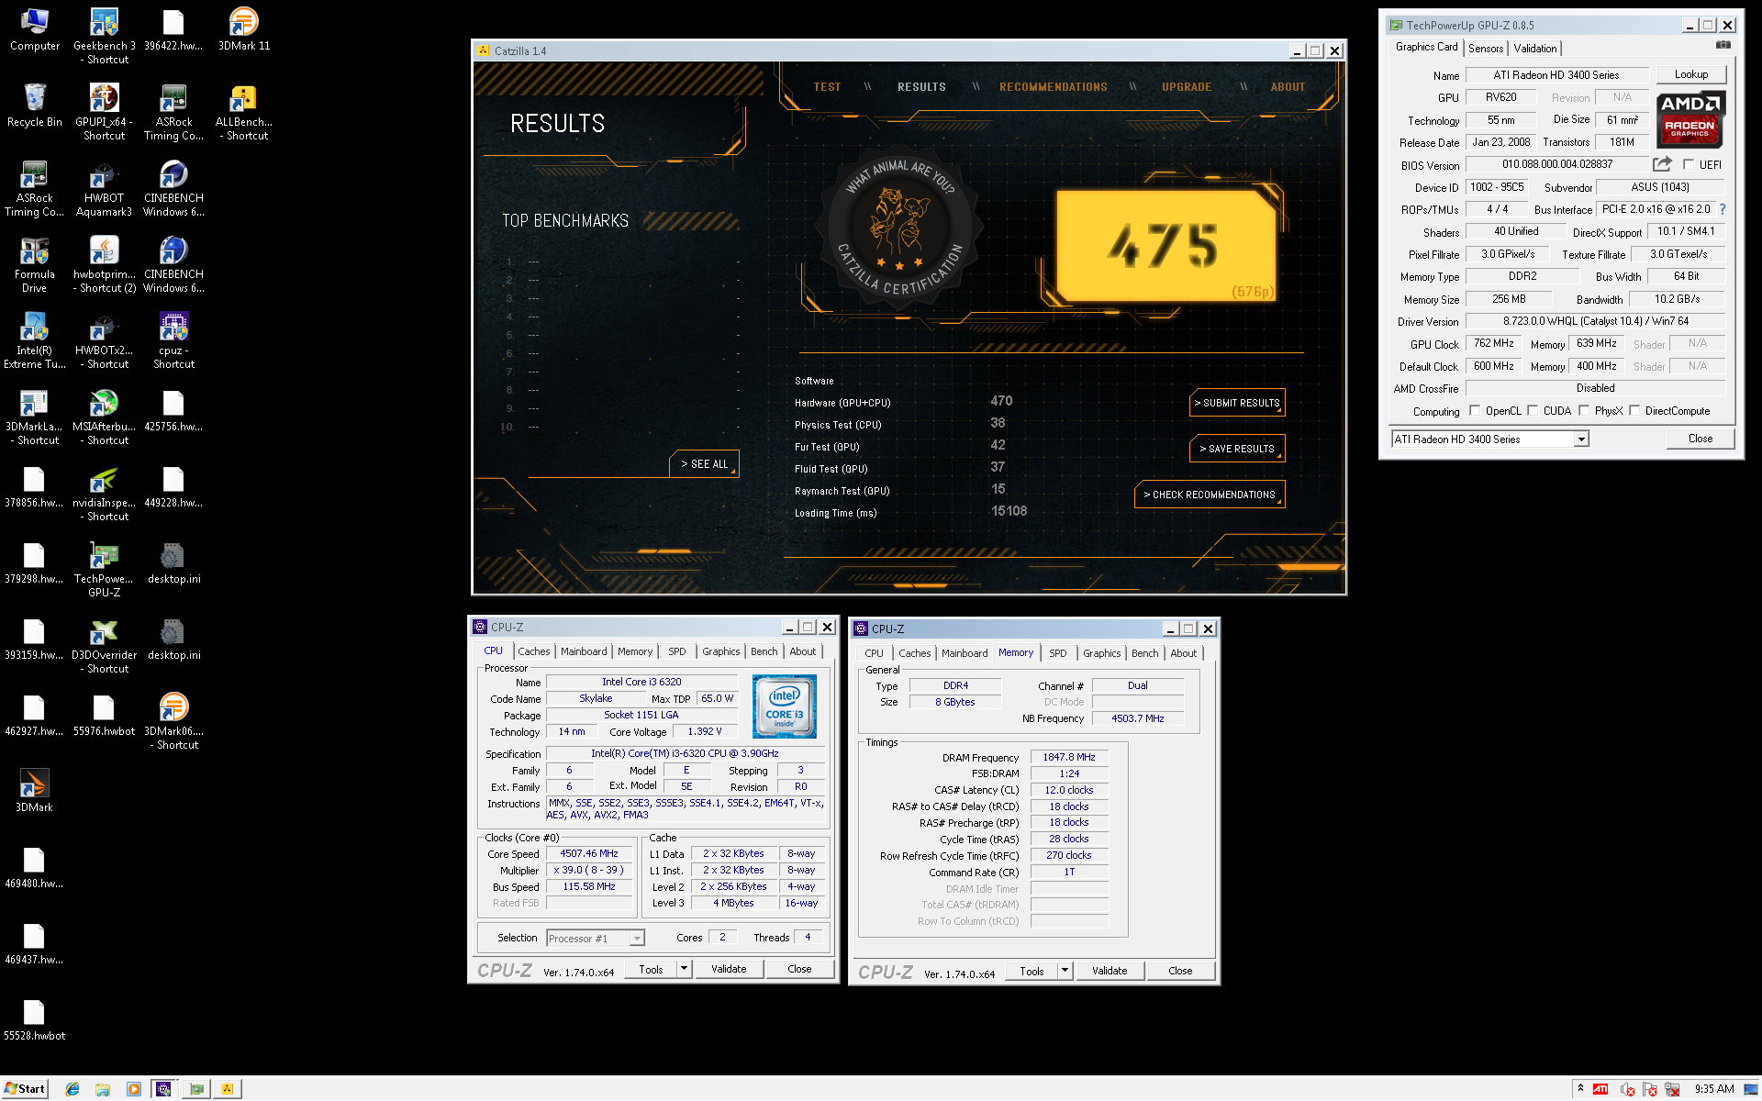This screenshot has height=1101, width=1762.
Task: Click AMD Radeon logo in GPU-Z
Action: (x=1690, y=118)
